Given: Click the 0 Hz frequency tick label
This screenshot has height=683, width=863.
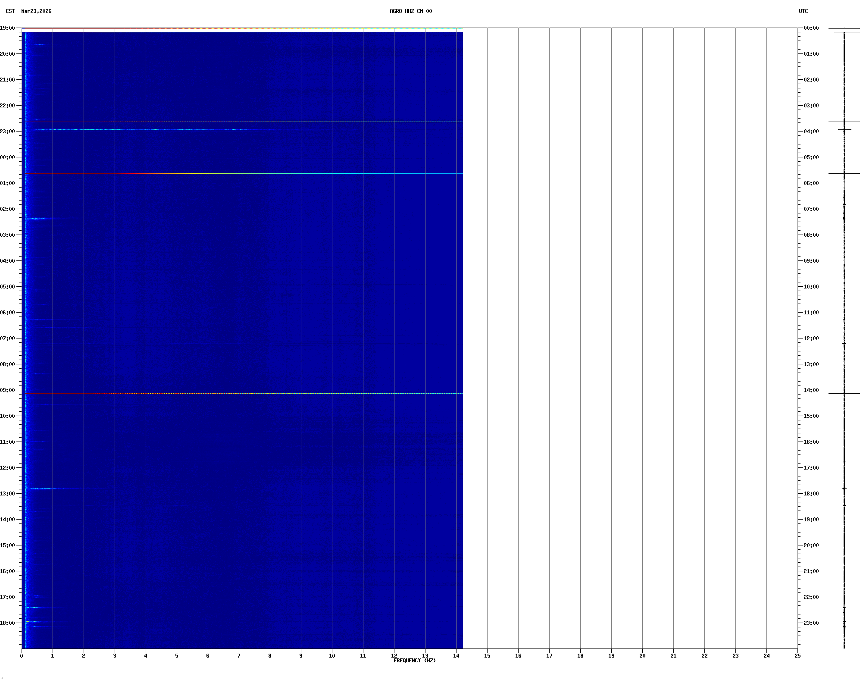Looking at the screenshot, I should click(x=22, y=656).
